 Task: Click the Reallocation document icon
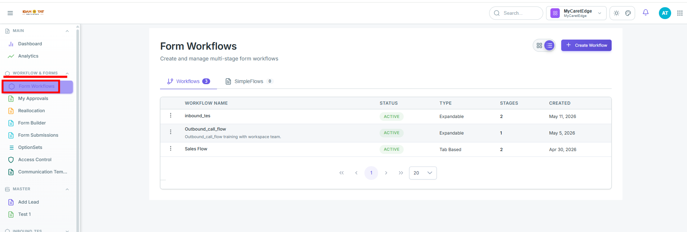(11, 111)
